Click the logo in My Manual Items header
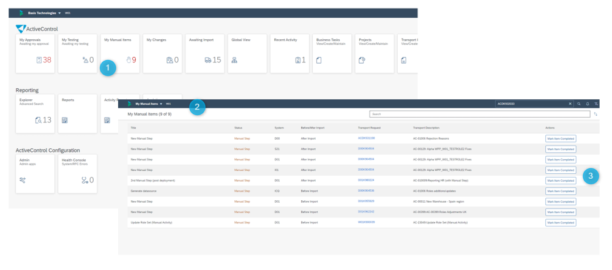This screenshot has width=612, height=270. [x=129, y=104]
